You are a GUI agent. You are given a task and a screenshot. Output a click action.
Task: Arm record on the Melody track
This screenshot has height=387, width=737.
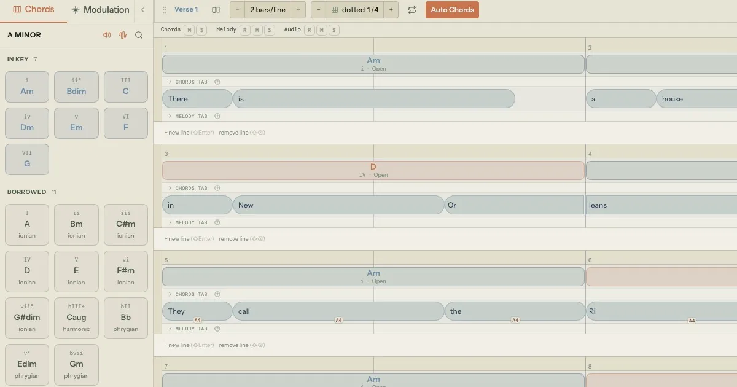245,30
